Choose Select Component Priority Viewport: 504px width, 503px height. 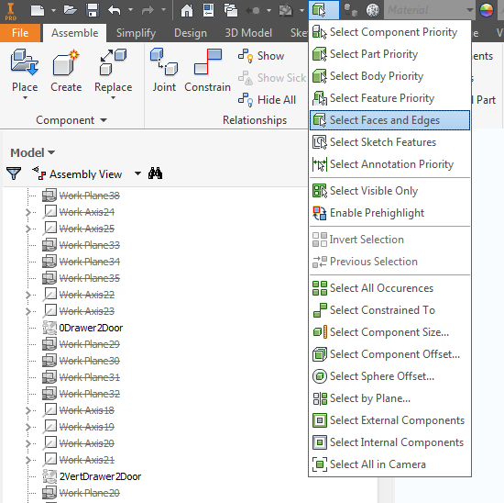pos(389,32)
